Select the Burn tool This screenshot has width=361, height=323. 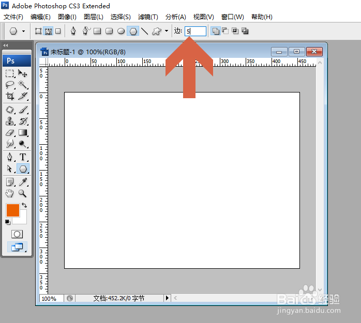(23, 144)
